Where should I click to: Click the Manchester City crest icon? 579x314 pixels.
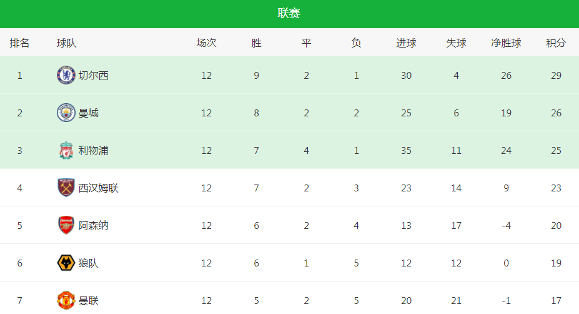(x=66, y=113)
